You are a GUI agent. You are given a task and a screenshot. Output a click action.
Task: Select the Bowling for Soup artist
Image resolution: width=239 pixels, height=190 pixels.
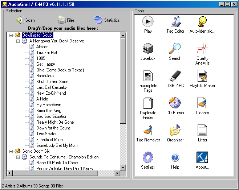point(37,35)
